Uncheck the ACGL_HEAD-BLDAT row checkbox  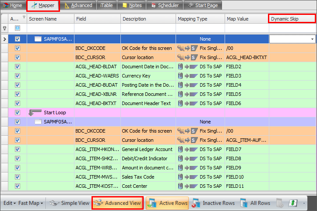click(18, 67)
